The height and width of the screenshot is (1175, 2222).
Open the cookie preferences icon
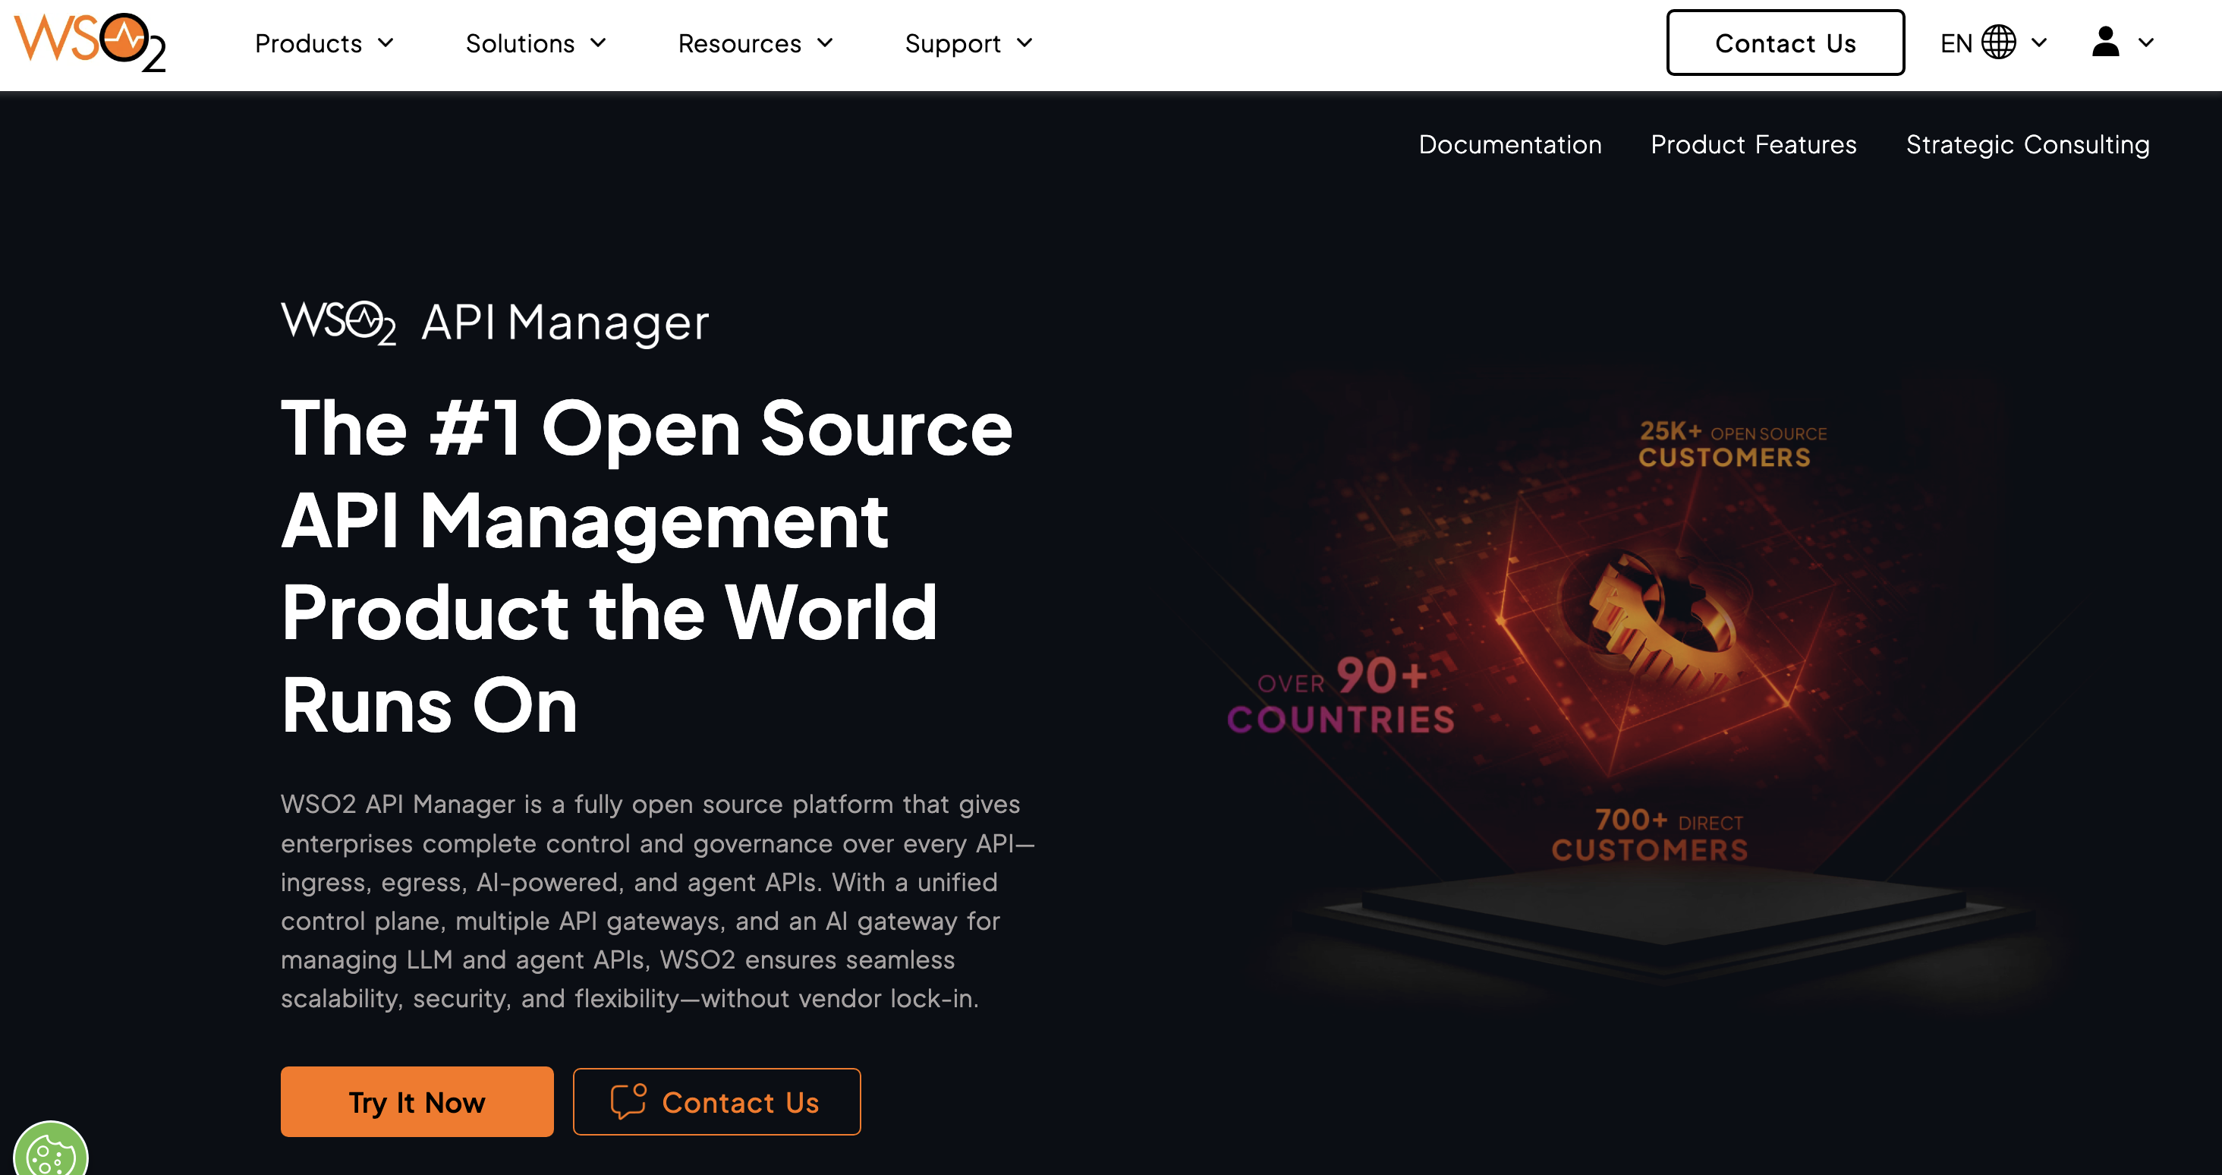pos(50,1150)
